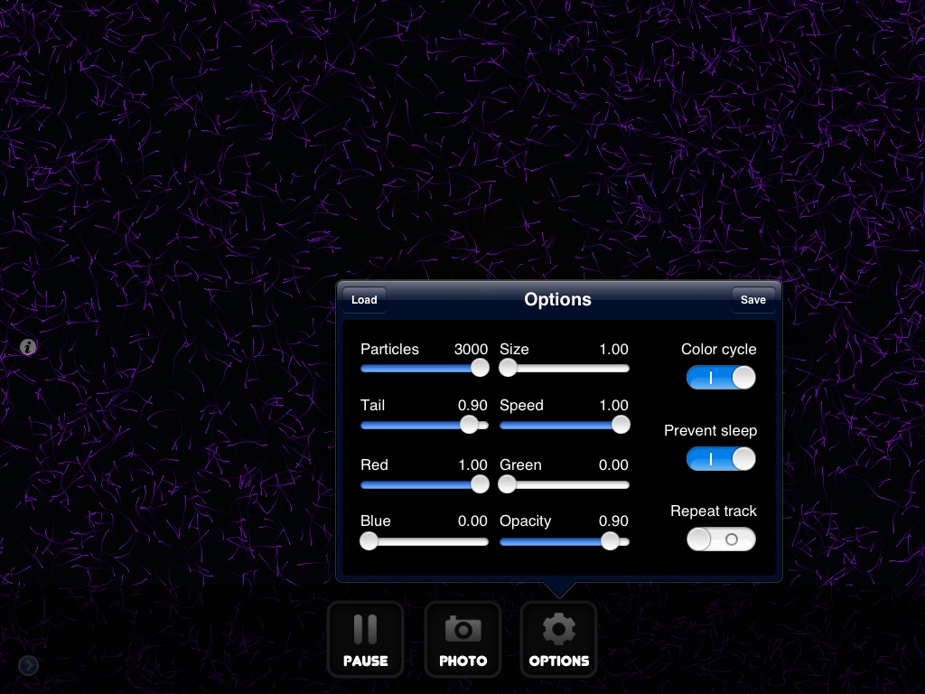
Task: Click the Tail slider handle
Action: pos(469,425)
